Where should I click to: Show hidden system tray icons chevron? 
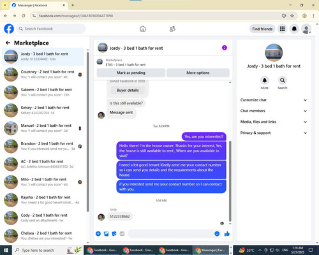tap(260, 250)
